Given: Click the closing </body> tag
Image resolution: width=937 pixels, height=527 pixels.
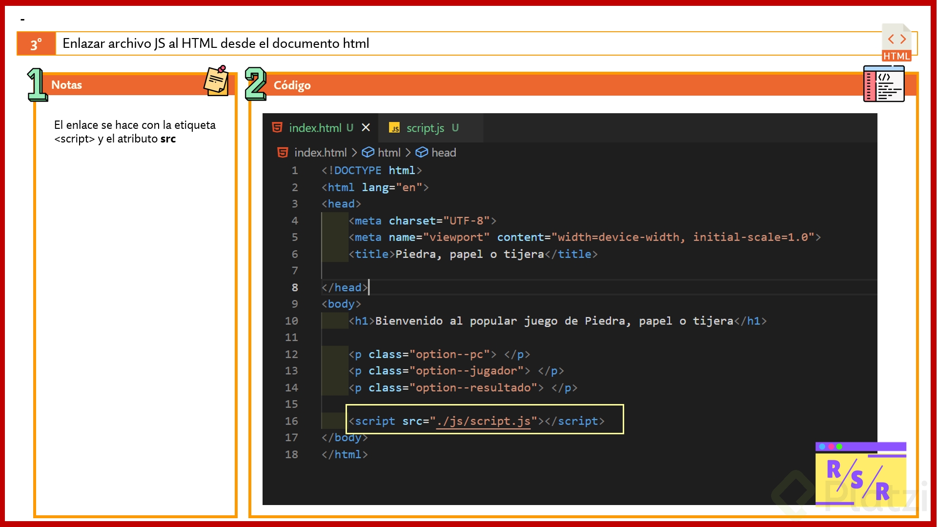Looking at the screenshot, I should 345,438.
